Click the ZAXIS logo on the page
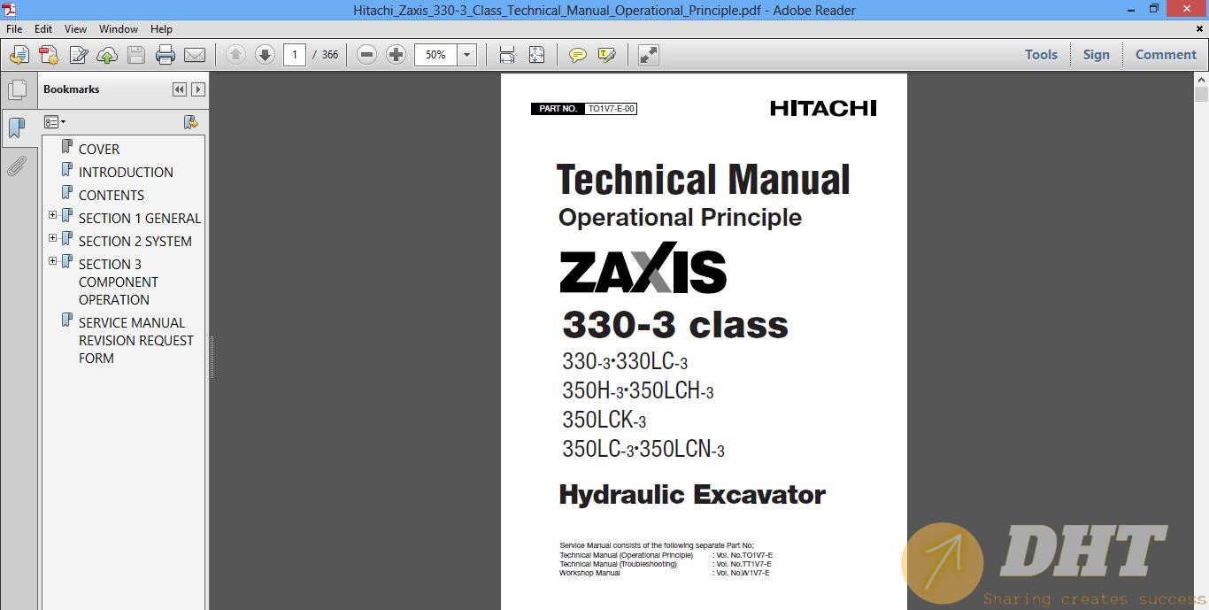Screen dimensions: 1209x610 click(x=643, y=267)
